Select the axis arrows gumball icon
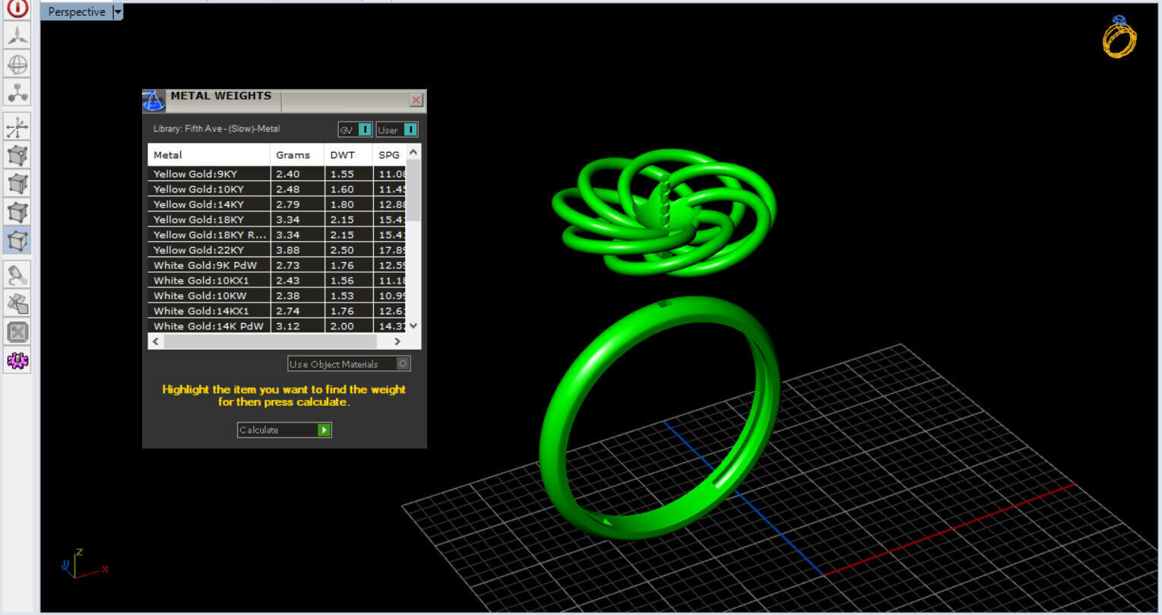This screenshot has height=615, width=1162. 17,128
